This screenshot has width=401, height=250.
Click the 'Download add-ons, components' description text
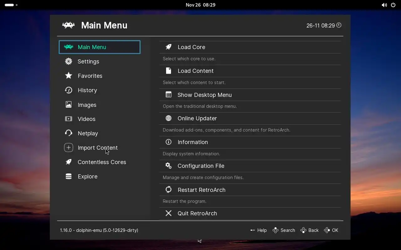[227, 130]
